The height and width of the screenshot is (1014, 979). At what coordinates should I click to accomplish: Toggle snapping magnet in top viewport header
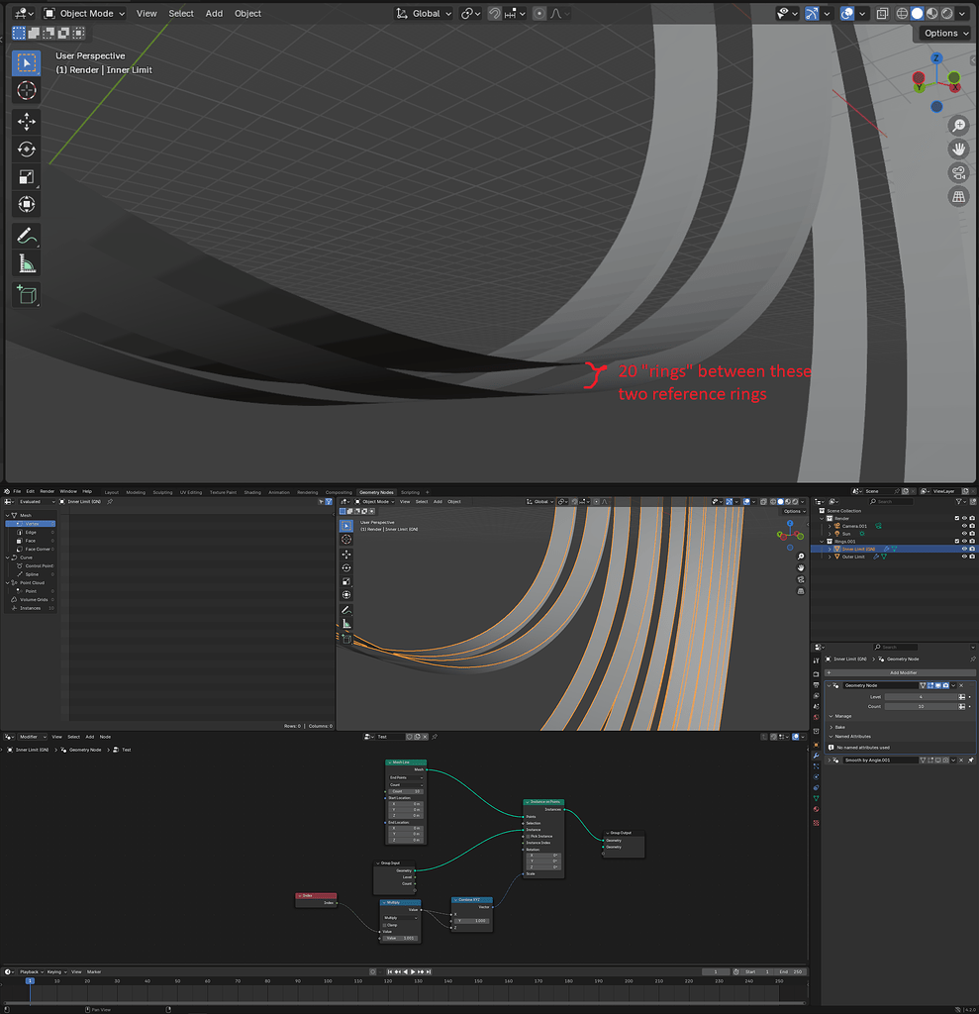[x=495, y=14]
